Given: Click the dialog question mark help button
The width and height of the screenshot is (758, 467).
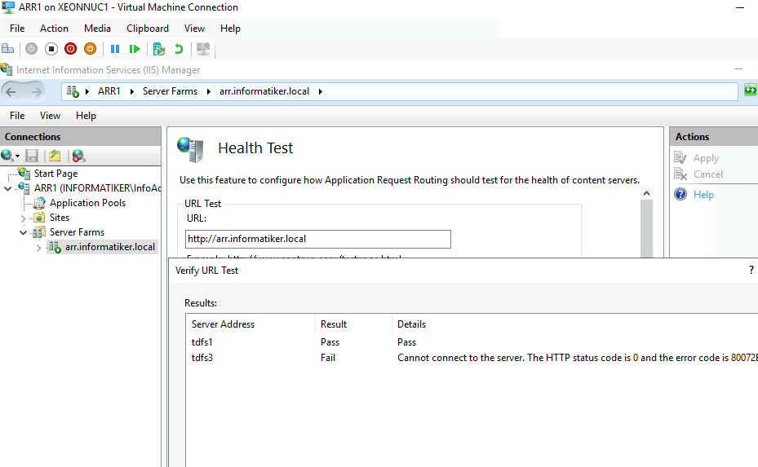Looking at the screenshot, I should pos(751,271).
